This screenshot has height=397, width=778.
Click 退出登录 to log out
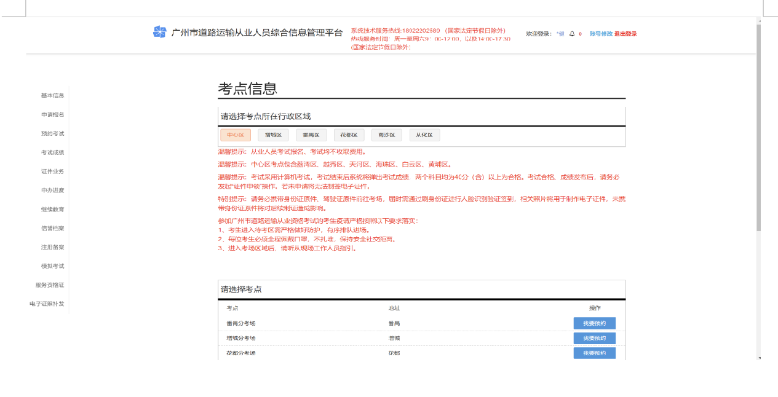click(625, 34)
